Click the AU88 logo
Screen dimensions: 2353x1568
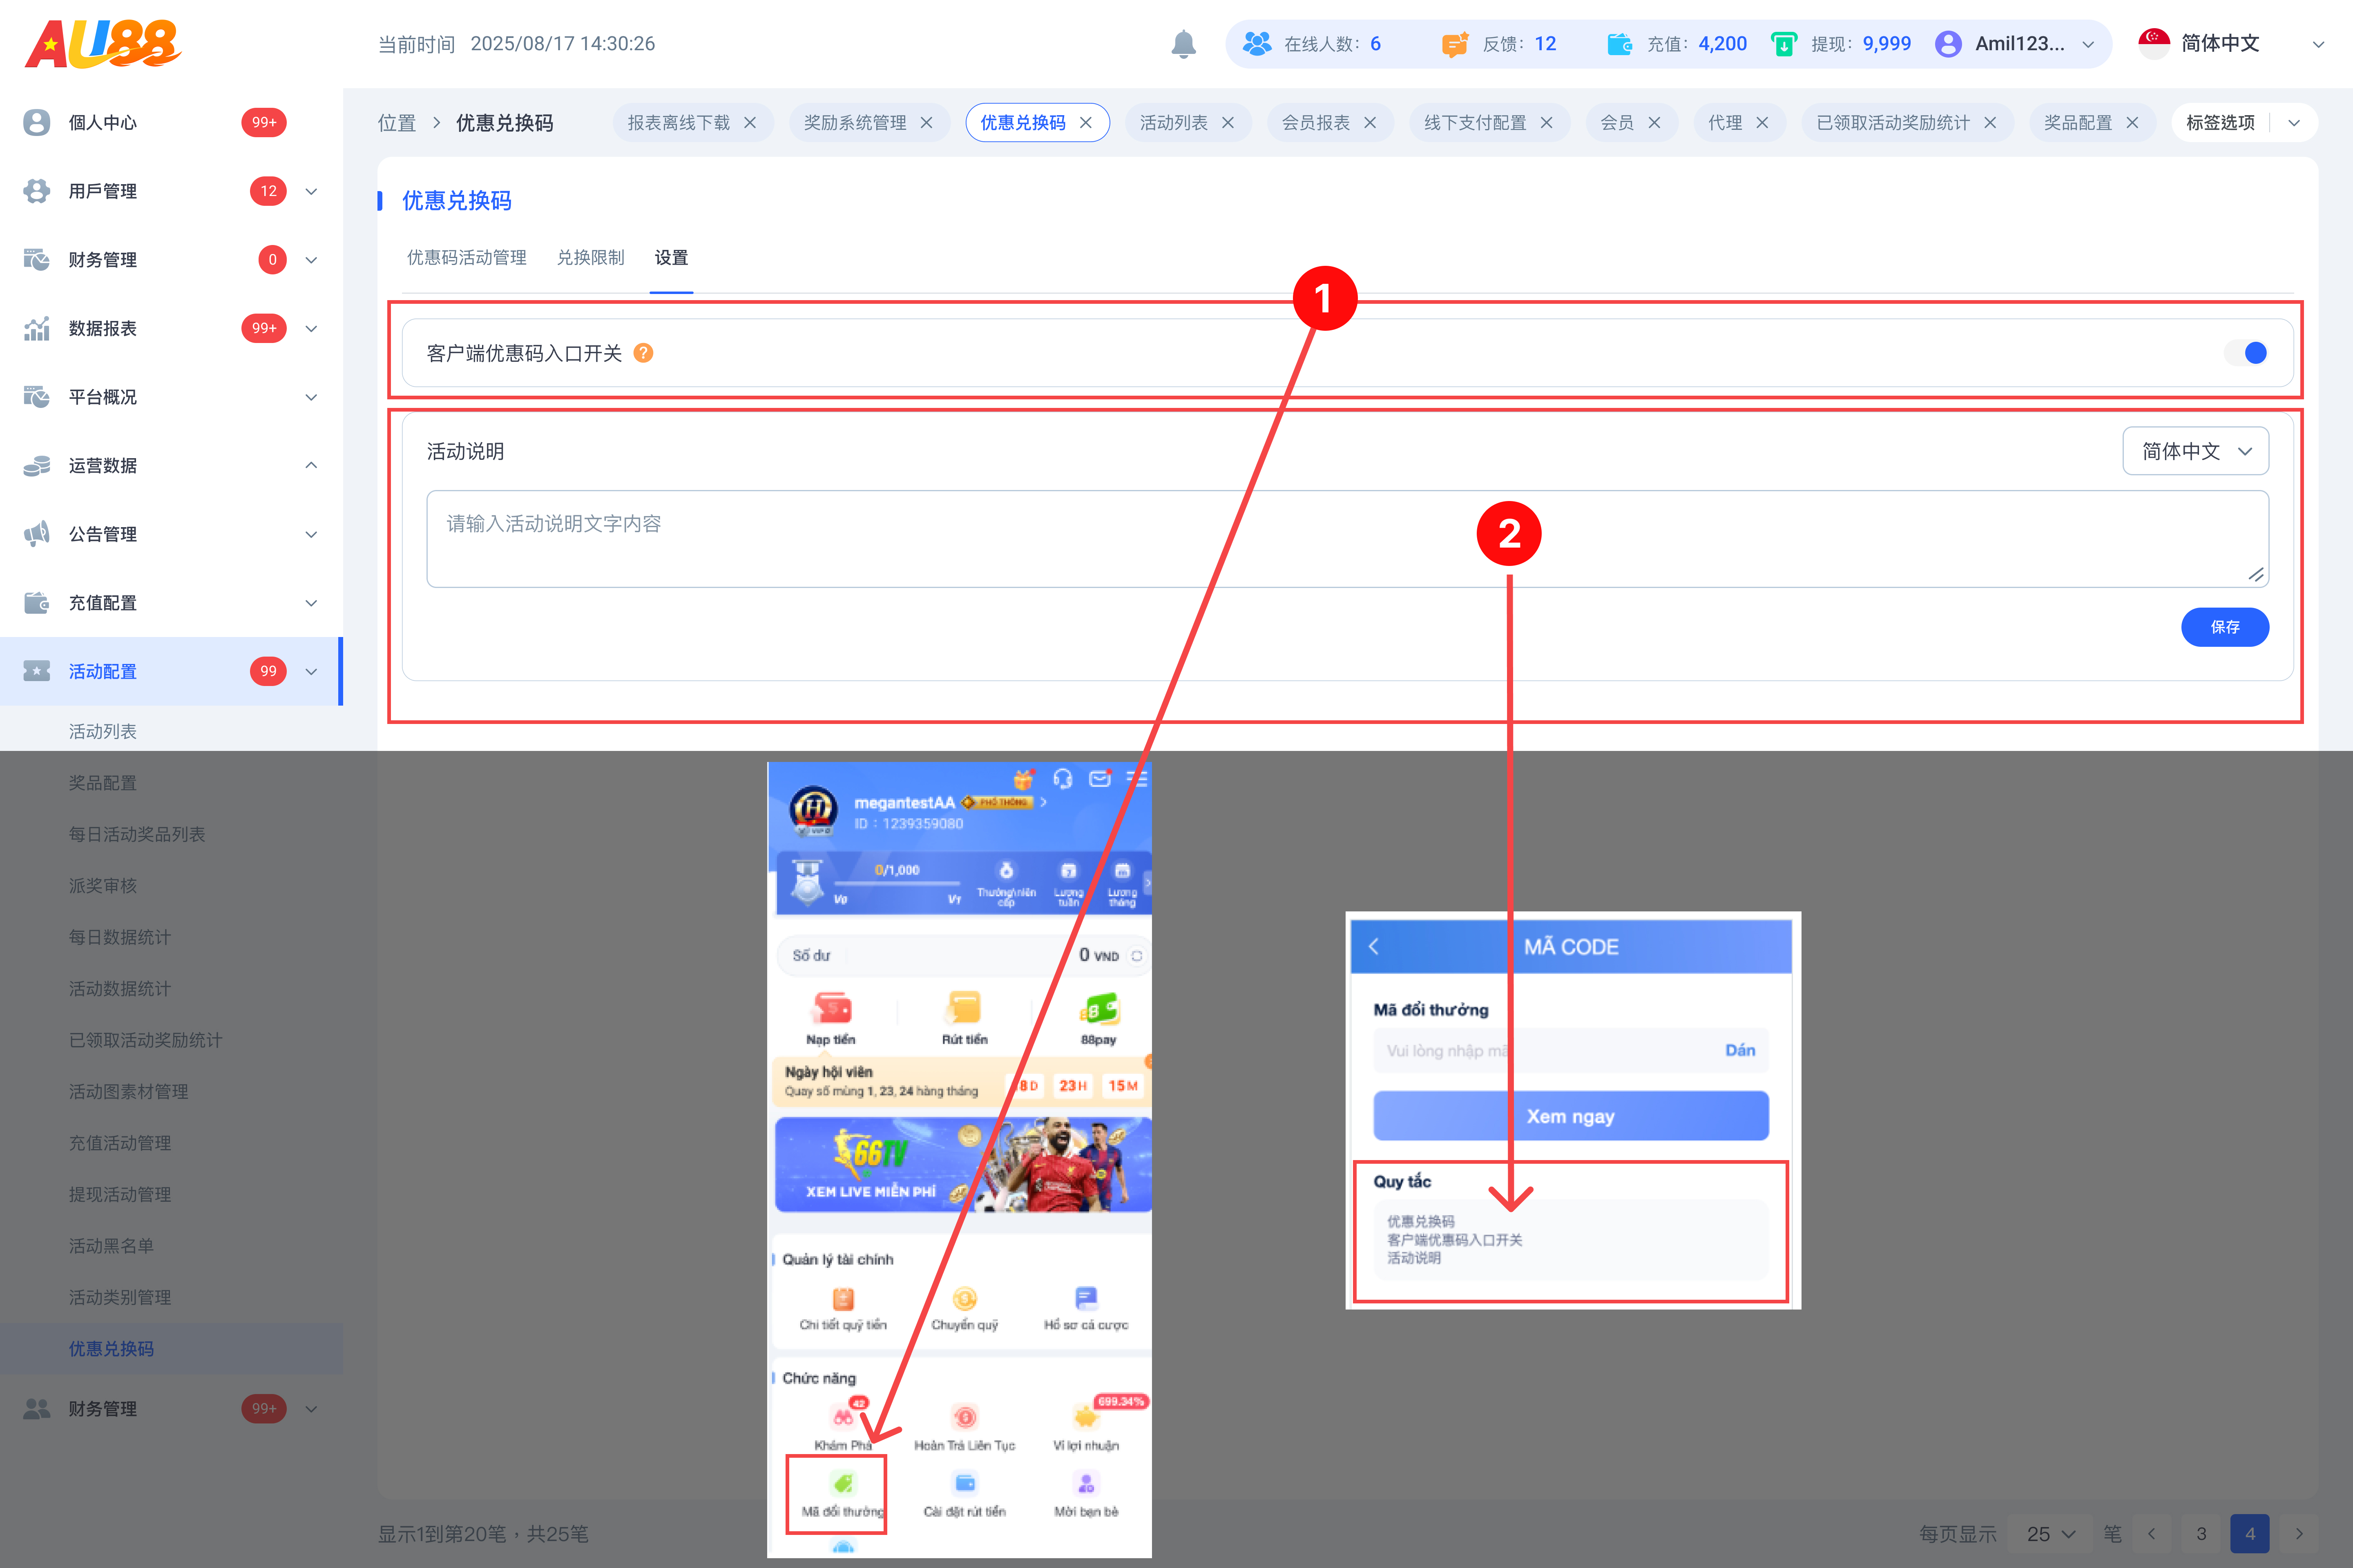click(x=103, y=44)
